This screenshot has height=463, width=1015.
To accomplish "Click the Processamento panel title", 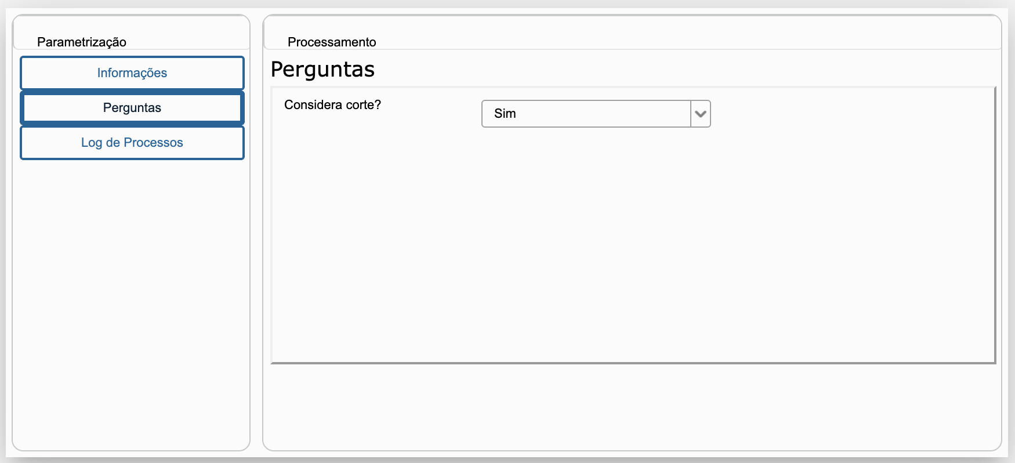I will 332,42.
